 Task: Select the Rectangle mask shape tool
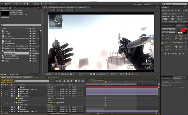tap(25, 4)
